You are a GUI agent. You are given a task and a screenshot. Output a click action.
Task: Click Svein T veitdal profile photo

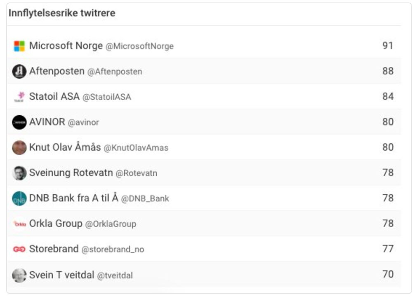click(19, 275)
